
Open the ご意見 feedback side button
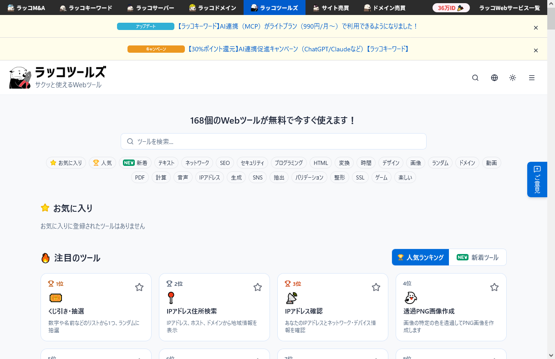(x=537, y=179)
